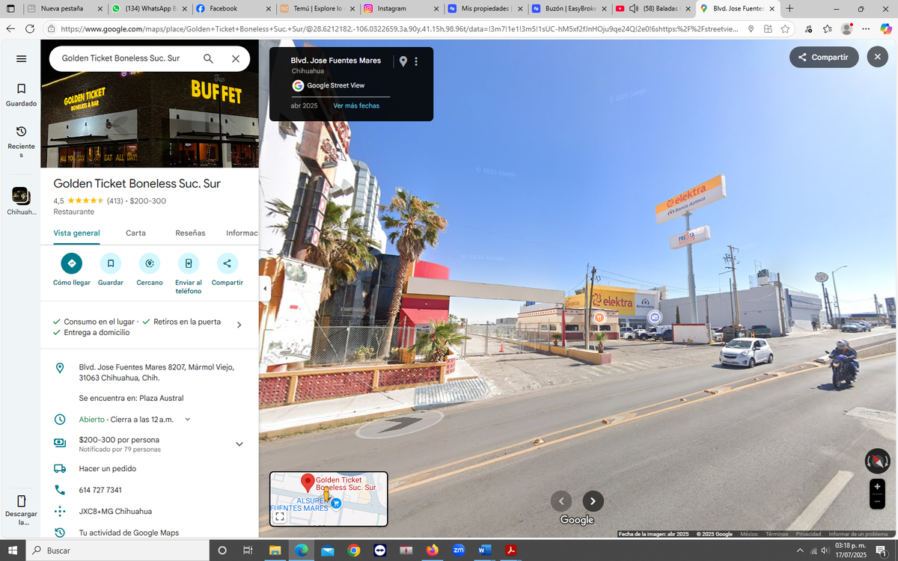Click the 413 reviews count

pyautogui.click(x=114, y=201)
